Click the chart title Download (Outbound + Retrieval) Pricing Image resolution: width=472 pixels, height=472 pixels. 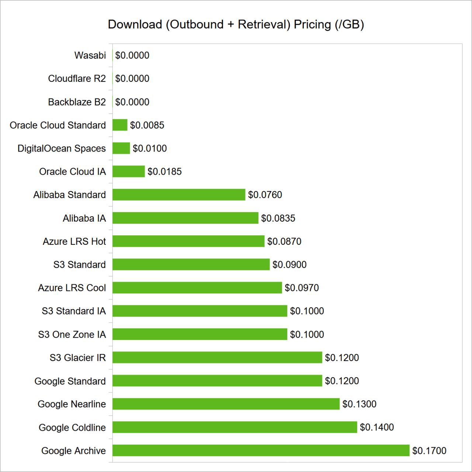[x=236, y=24]
